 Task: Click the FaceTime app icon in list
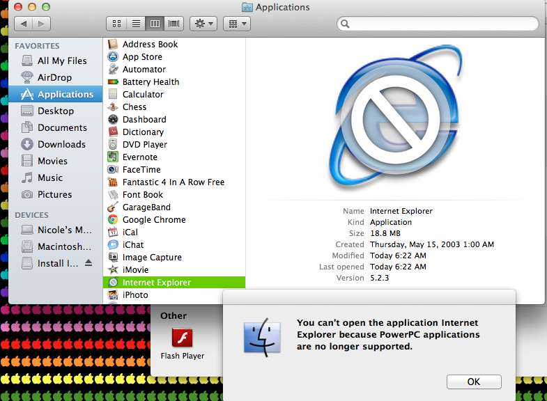click(114, 169)
